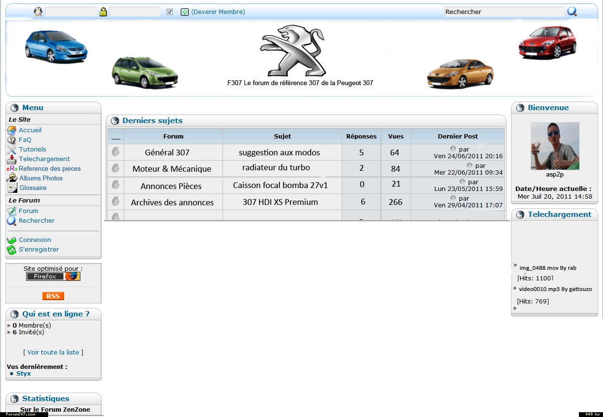The image size is (603, 417).
Task: Toggle the auto-login checkbox in top bar
Action: (x=170, y=12)
